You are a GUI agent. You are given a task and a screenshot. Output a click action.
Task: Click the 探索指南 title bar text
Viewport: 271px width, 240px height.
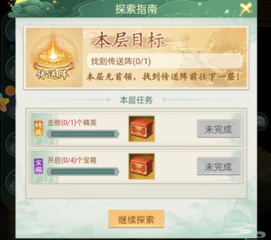pos(136,9)
